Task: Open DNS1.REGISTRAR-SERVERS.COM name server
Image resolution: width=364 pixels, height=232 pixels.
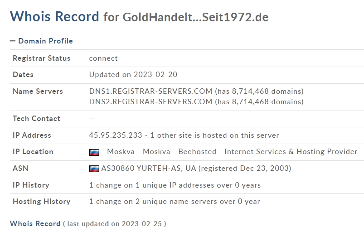Action: click(150, 91)
